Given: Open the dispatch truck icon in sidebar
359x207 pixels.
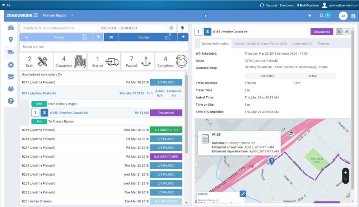Looking at the screenshot, I should [x=10, y=52].
